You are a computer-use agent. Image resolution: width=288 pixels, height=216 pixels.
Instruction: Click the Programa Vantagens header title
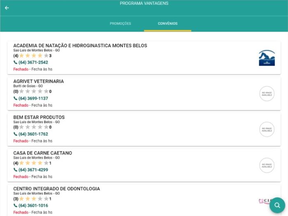click(x=144, y=3)
